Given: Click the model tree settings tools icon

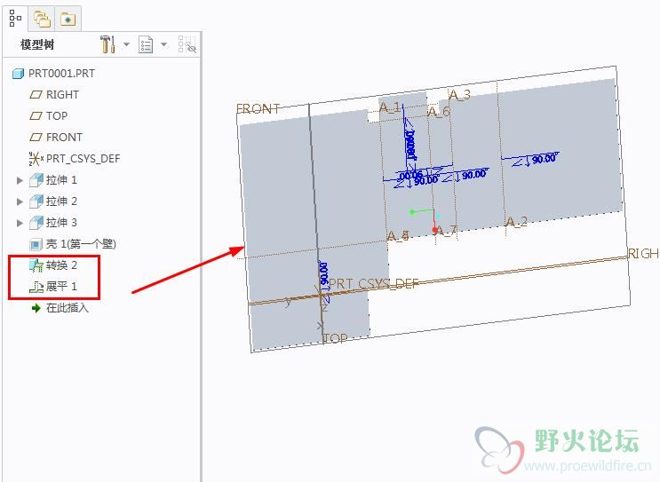Looking at the screenshot, I should point(107,44).
